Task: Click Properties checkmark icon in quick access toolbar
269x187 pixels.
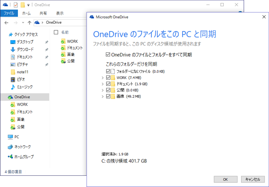Action: pyautogui.click(x=16, y=5)
